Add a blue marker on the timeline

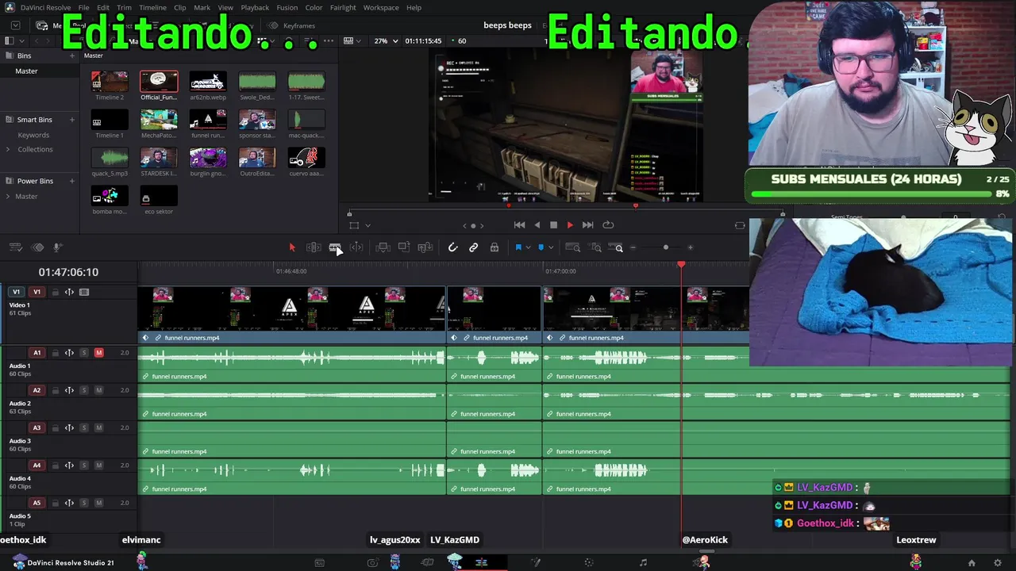pos(541,247)
